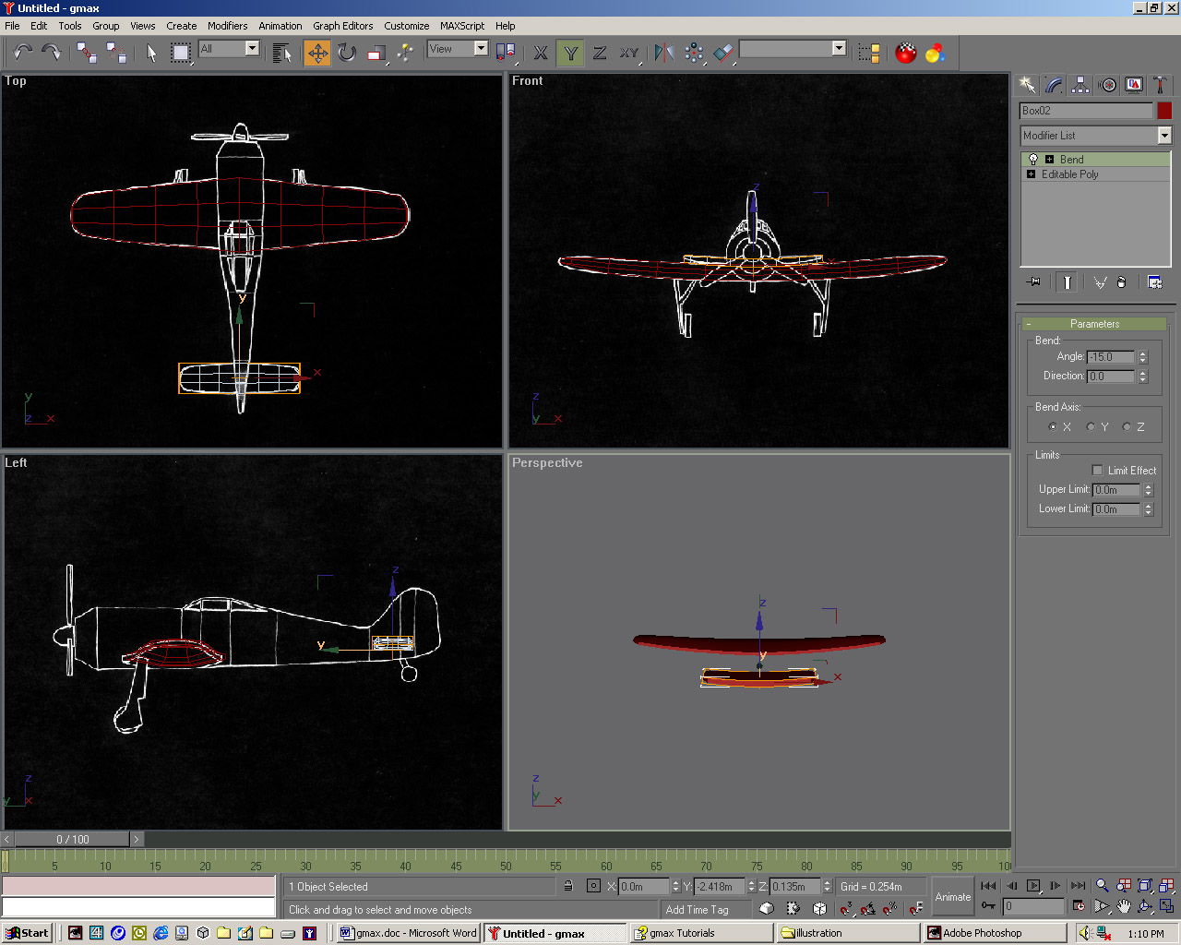Click the bend Angle input field

pos(1110,357)
